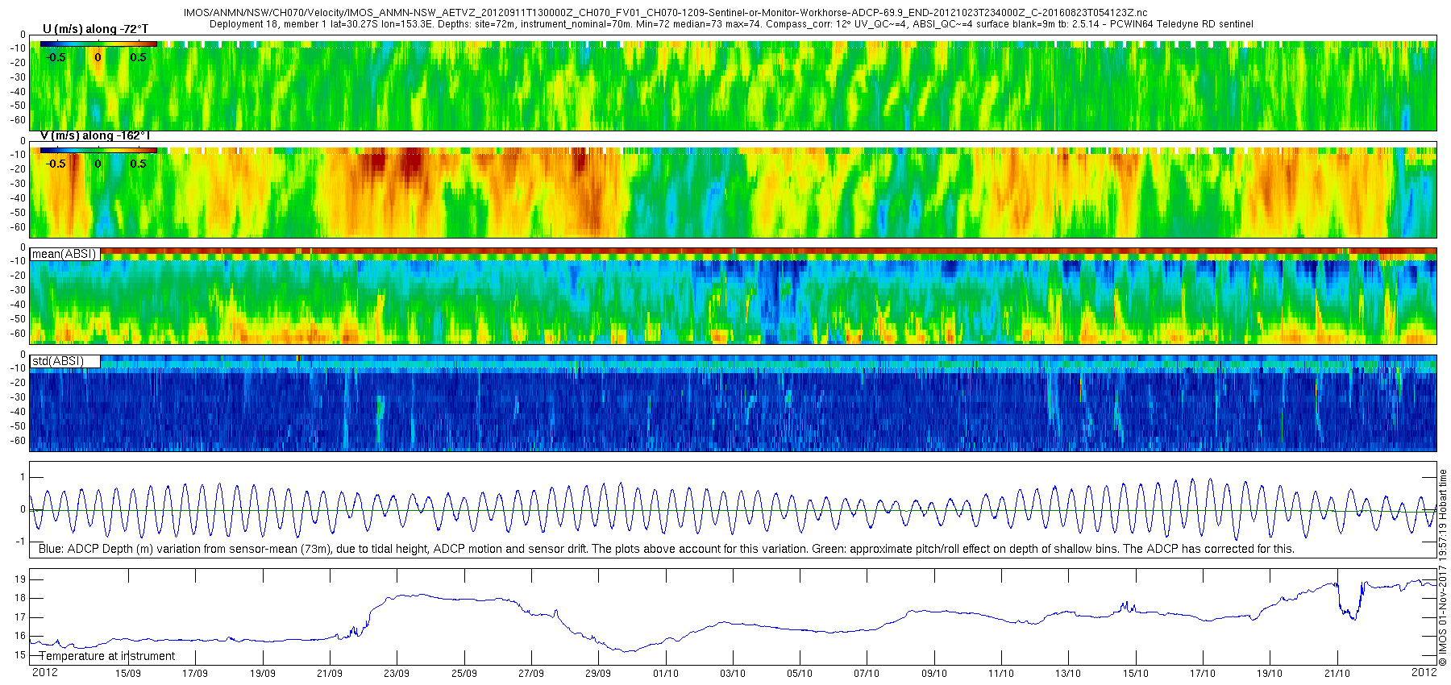Image resolution: width=1451 pixels, height=685 pixels.
Task: Click the 15/10 date tick label
Action: coord(1135,674)
